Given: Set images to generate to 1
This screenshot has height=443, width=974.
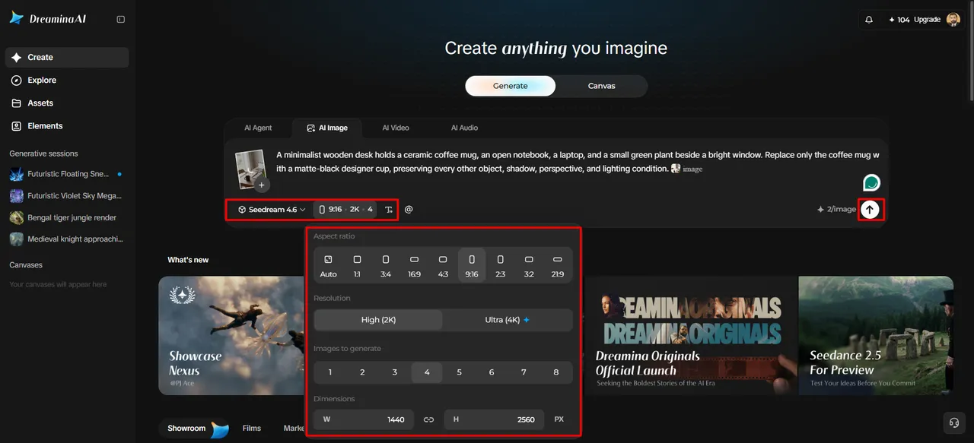Looking at the screenshot, I should tap(330, 372).
